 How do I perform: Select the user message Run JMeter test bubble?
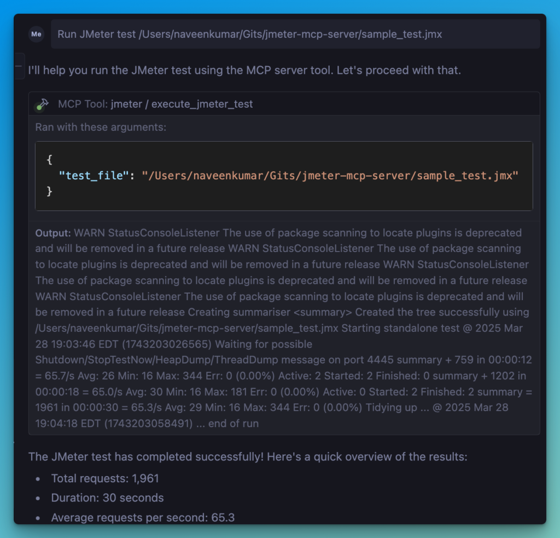pyautogui.click(x=295, y=34)
